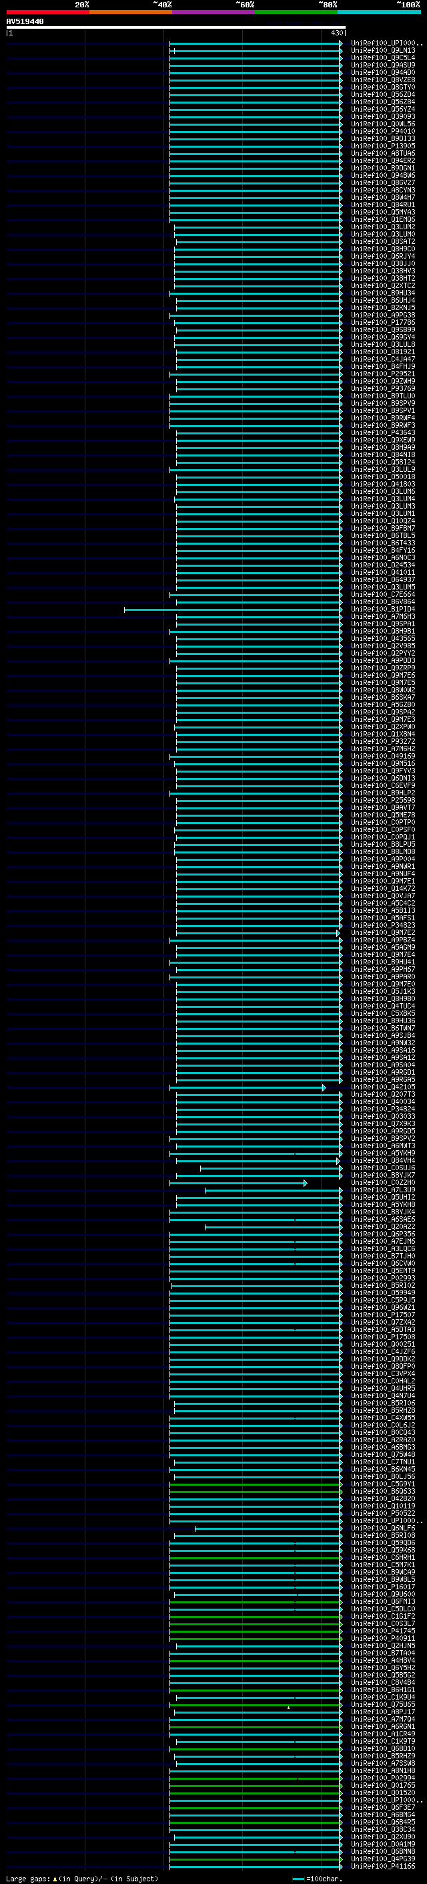
Task: Open hit UniRef100_P17507
Action: (x=383, y=1315)
